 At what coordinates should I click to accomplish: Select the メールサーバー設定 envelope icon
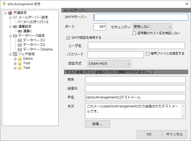tap(15, 17)
